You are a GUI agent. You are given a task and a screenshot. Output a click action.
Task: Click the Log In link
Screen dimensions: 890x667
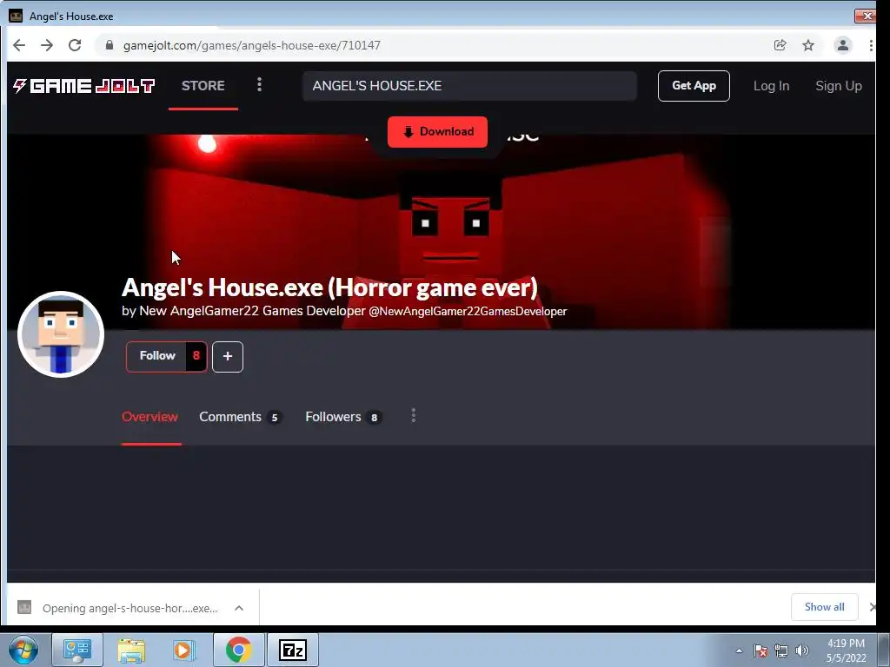[771, 86]
